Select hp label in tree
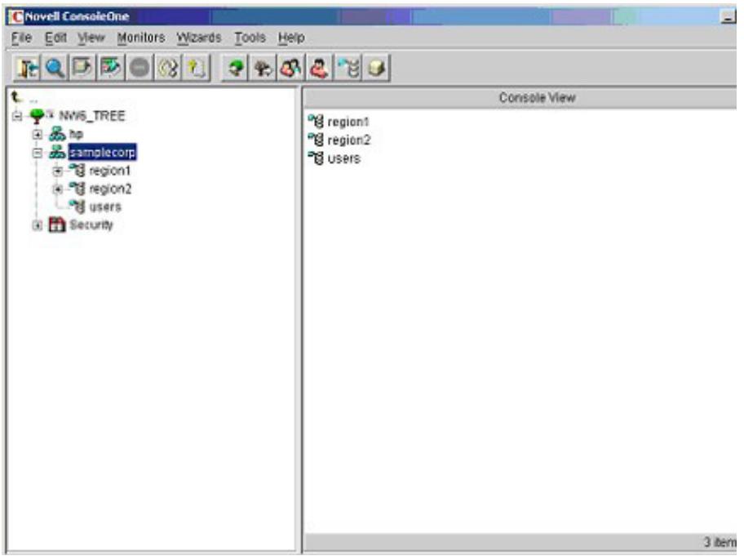Viewport: 744px width, 556px height. tap(76, 135)
